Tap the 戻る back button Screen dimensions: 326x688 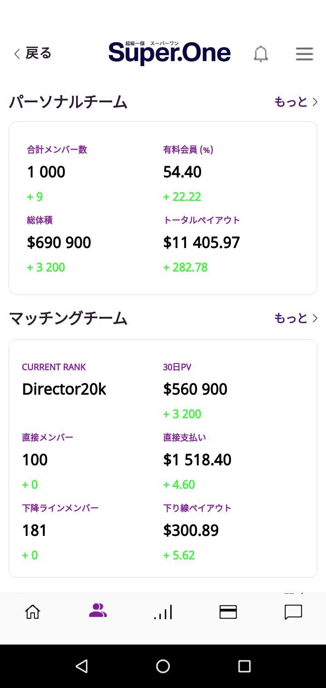coord(33,53)
